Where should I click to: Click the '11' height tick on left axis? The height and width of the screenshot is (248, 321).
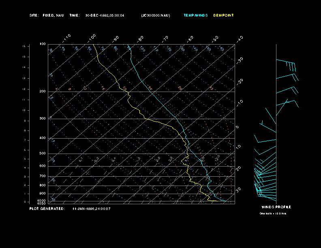point(24,100)
